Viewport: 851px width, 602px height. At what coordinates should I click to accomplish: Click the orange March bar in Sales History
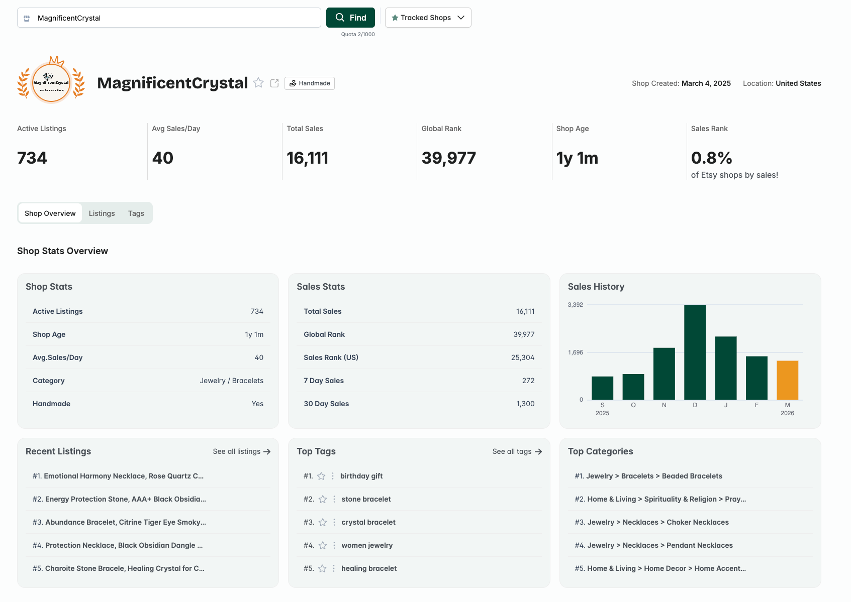tap(787, 380)
